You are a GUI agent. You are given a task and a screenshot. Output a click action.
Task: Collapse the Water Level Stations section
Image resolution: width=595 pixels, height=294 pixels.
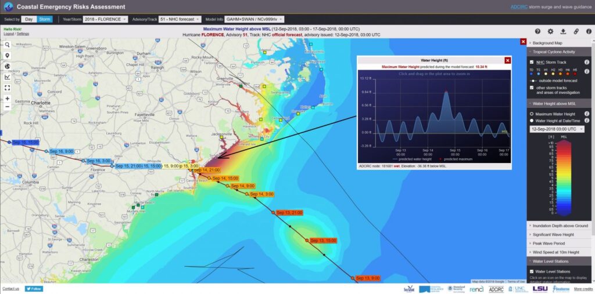(558, 261)
